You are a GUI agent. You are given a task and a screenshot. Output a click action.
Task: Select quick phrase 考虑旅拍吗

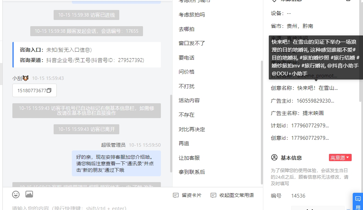(x=192, y=15)
